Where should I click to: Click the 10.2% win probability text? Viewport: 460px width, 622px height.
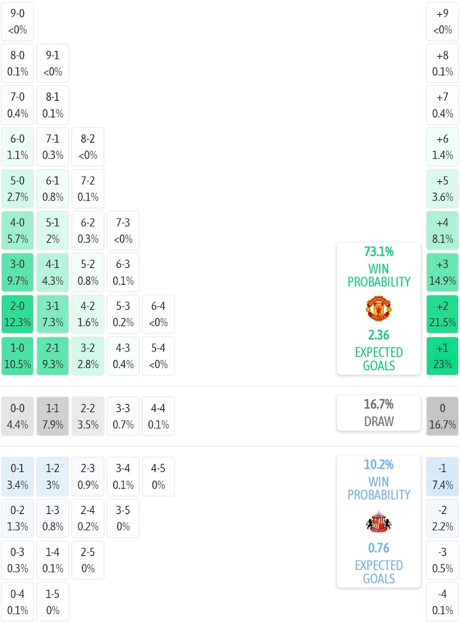tap(378, 465)
